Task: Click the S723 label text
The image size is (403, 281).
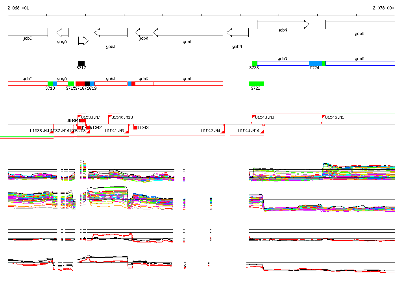Action: [254, 68]
